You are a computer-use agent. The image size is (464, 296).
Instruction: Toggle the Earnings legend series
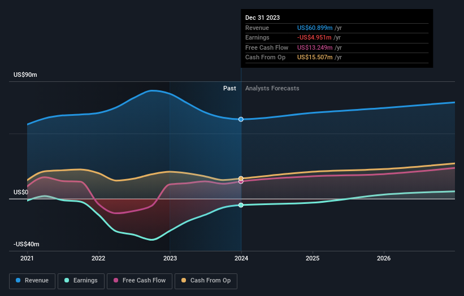[81, 281]
